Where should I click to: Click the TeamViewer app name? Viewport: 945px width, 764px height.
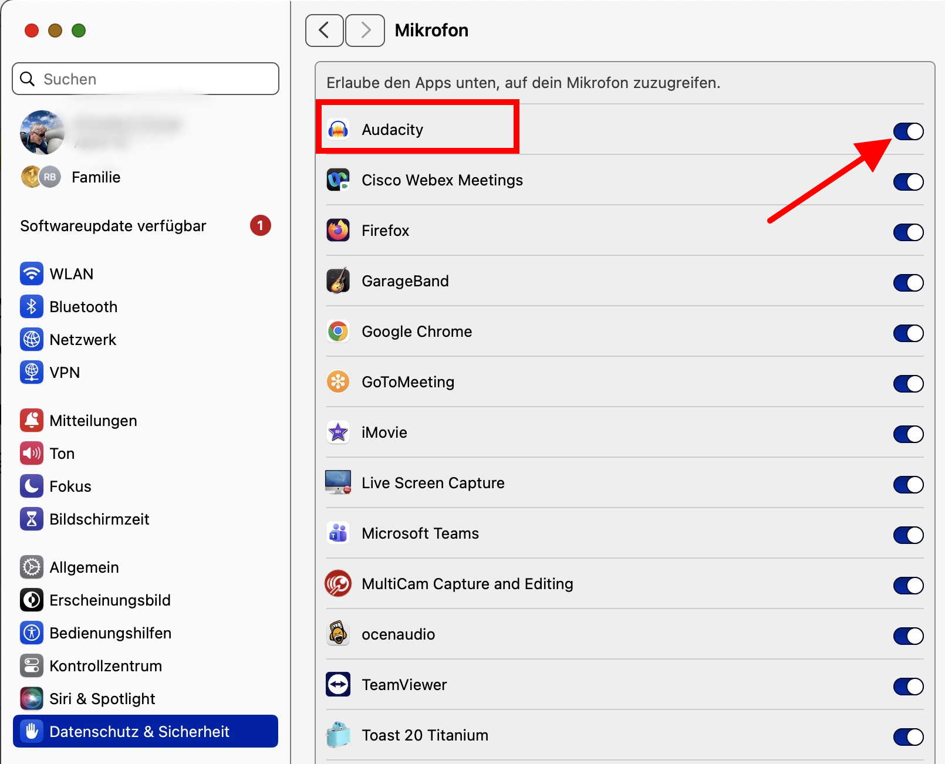(404, 685)
